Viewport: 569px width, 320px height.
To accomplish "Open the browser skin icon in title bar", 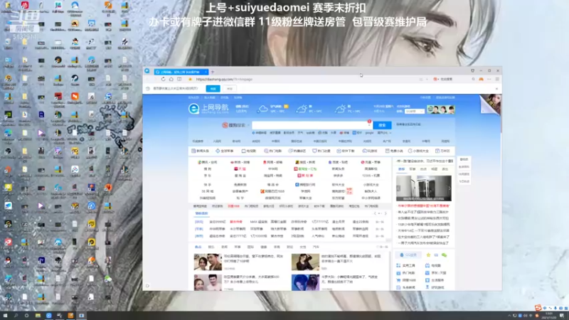I will pyautogui.click(x=472, y=70).
